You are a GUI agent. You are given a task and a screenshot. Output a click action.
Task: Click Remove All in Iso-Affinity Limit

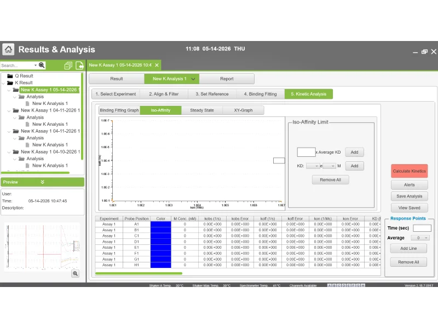pos(330,180)
